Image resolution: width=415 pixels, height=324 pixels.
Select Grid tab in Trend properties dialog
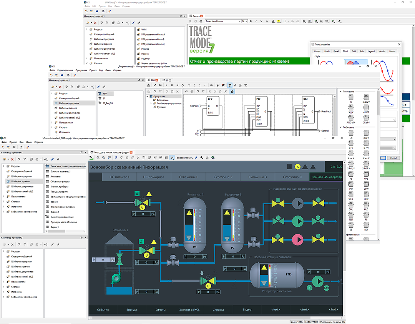point(354,51)
